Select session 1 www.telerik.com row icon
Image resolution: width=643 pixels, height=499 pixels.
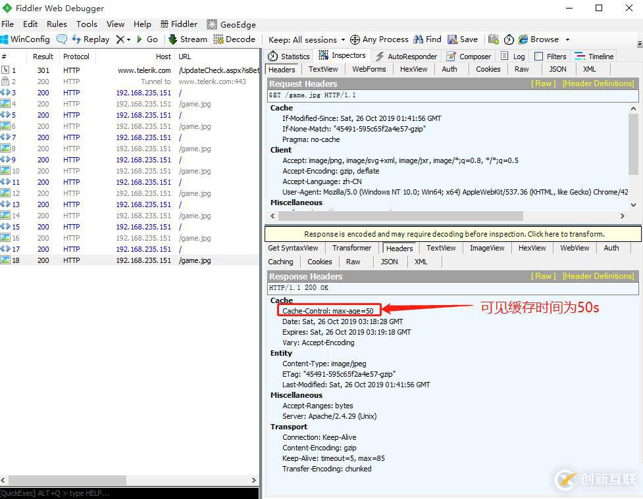(x=5, y=70)
